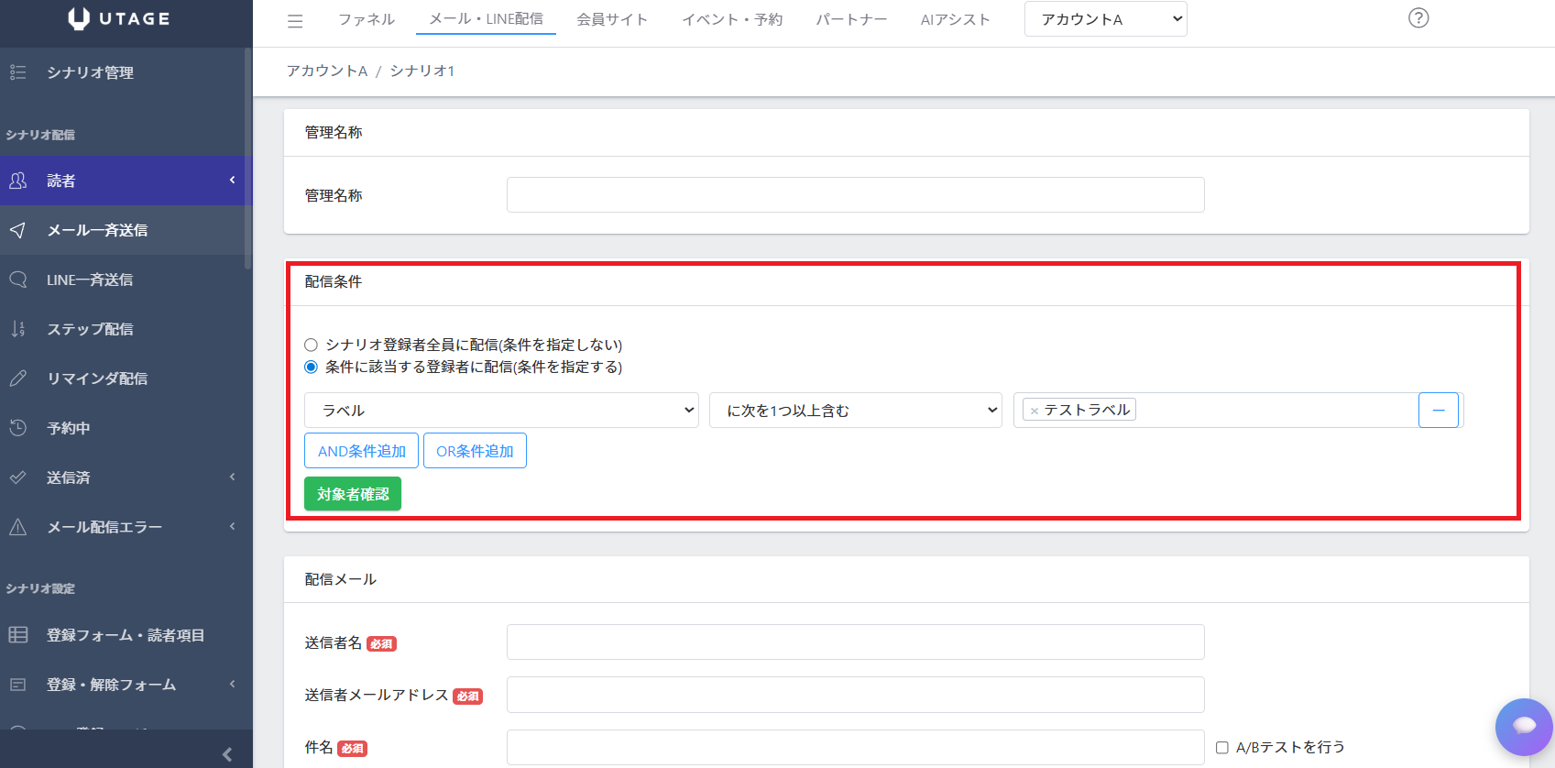Click the minus button to remove condition
The height and width of the screenshot is (768, 1555).
[x=1438, y=411]
